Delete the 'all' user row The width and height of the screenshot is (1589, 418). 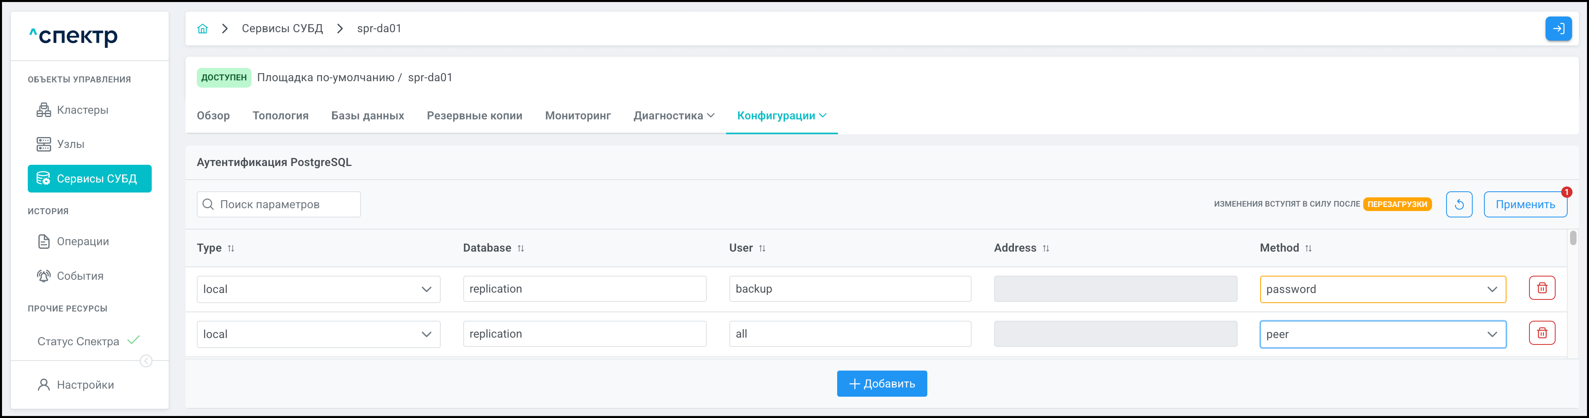click(x=1542, y=333)
